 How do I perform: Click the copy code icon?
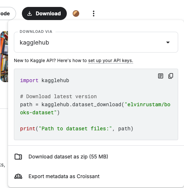coord(171,76)
